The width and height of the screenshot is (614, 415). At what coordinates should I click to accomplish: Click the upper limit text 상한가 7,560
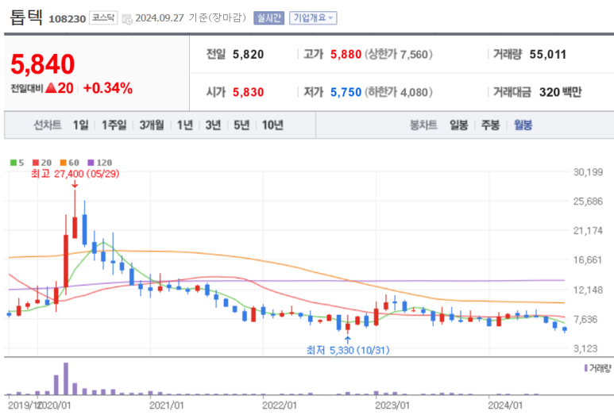coord(399,55)
